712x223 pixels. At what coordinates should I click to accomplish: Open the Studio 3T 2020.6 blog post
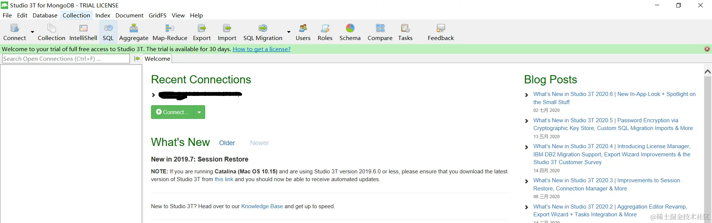click(x=614, y=98)
